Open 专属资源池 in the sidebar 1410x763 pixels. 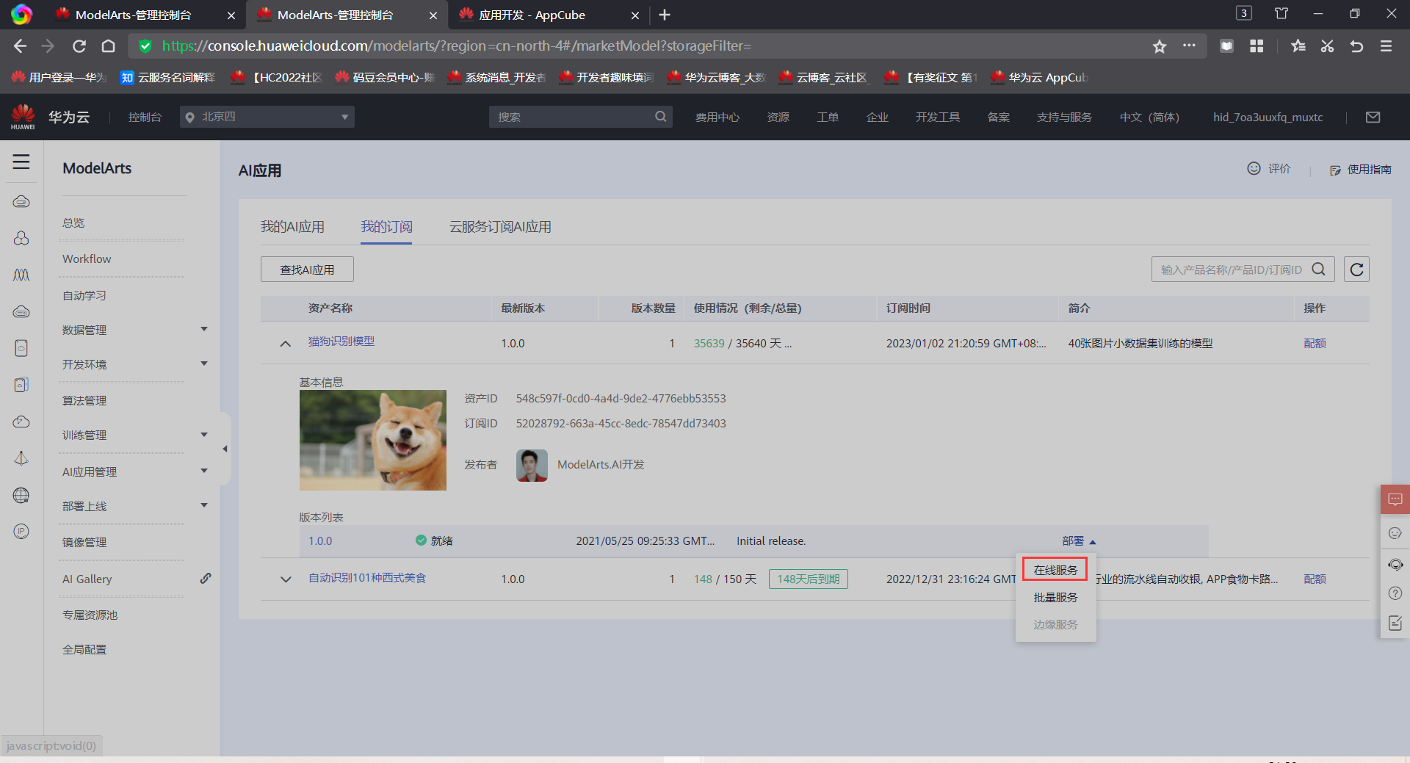click(x=90, y=615)
